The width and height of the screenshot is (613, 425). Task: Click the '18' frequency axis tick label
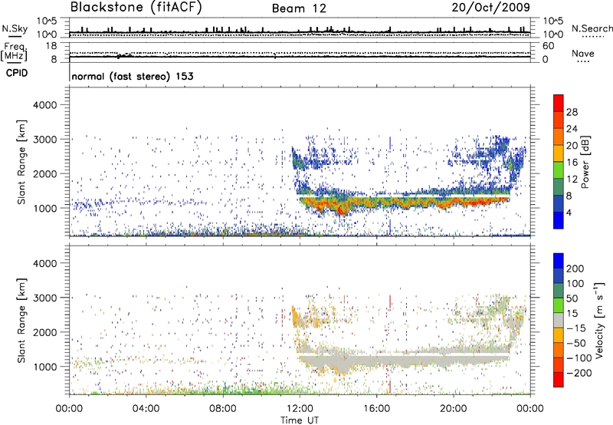tap(51, 46)
